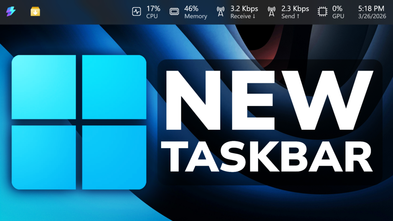Click the Receive network antenna icon
The width and height of the screenshot is (393, 221).
(221, 12)
